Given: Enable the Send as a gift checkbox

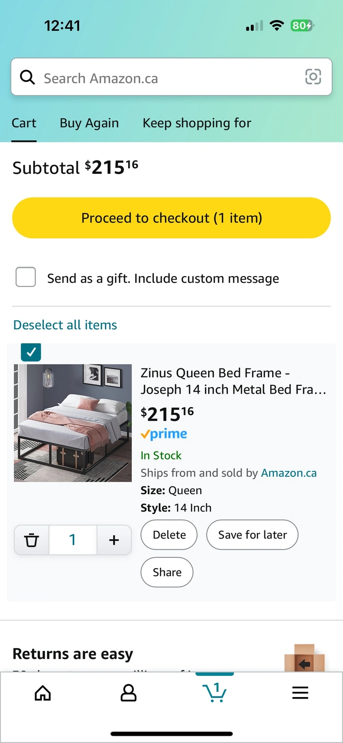Looking at the screenshot, I should point(26,277).
